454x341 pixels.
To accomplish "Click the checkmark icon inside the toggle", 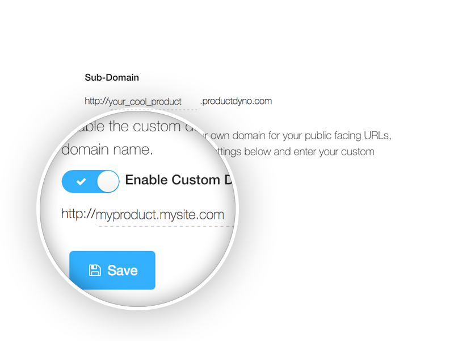I will coord(81,181).
